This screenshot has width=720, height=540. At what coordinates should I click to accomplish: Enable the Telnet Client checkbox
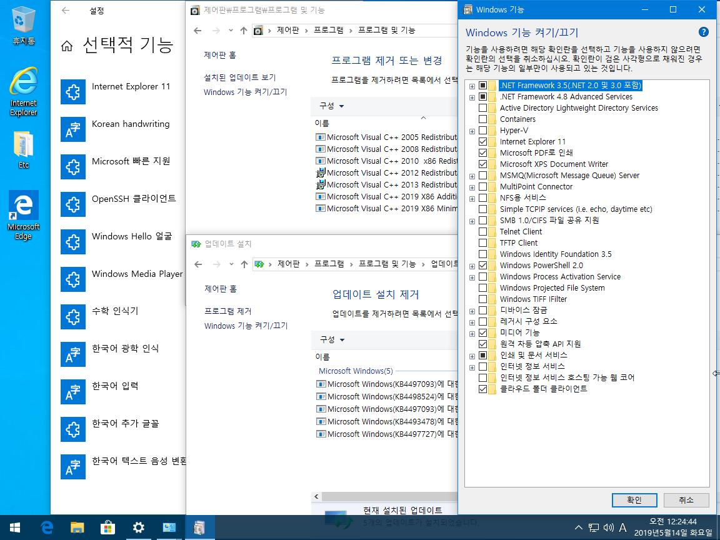point(482,231)
